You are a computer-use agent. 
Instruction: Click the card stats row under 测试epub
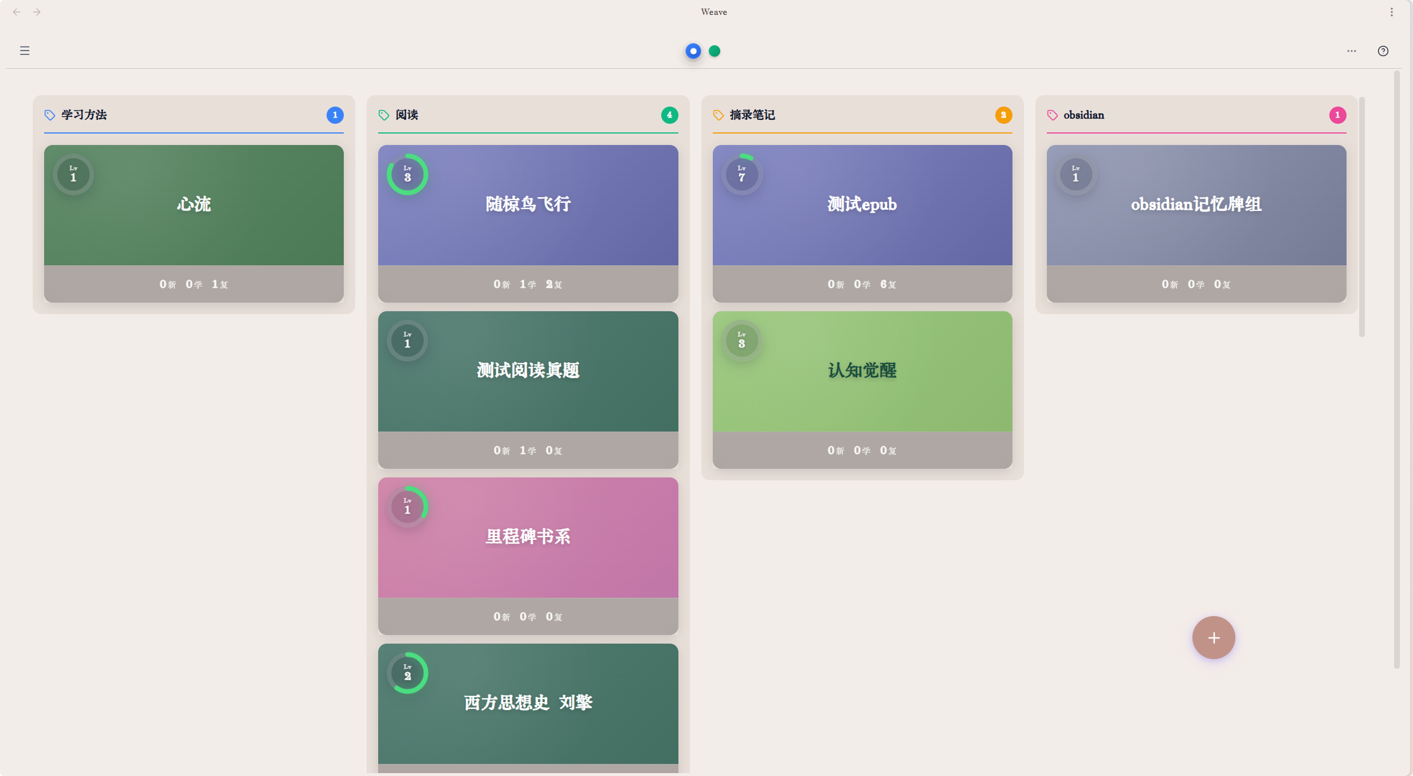862,284
